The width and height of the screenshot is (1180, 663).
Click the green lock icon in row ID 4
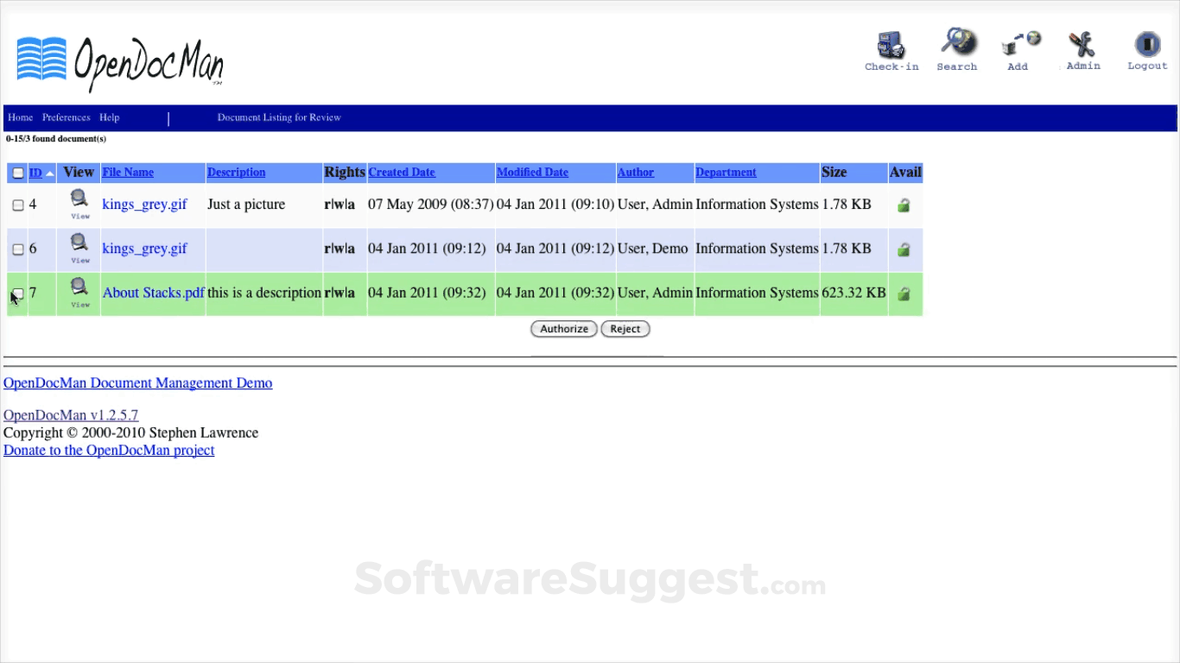click(904, 205)
